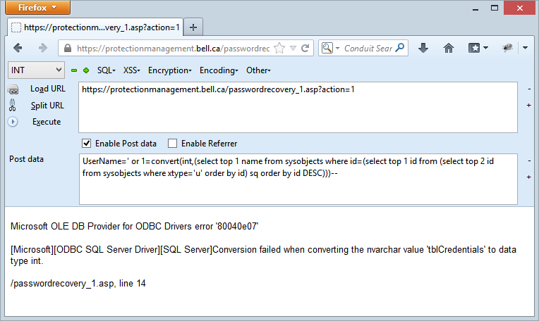Open the Encoding menu
The height and width of the screenshot is (321, 539).
[219, 70]
